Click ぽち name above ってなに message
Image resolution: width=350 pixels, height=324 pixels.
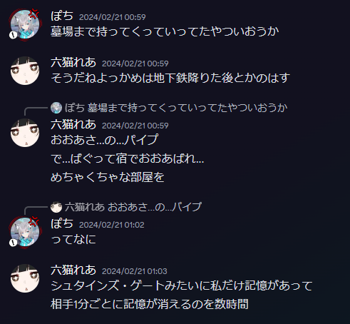(62, 224)
